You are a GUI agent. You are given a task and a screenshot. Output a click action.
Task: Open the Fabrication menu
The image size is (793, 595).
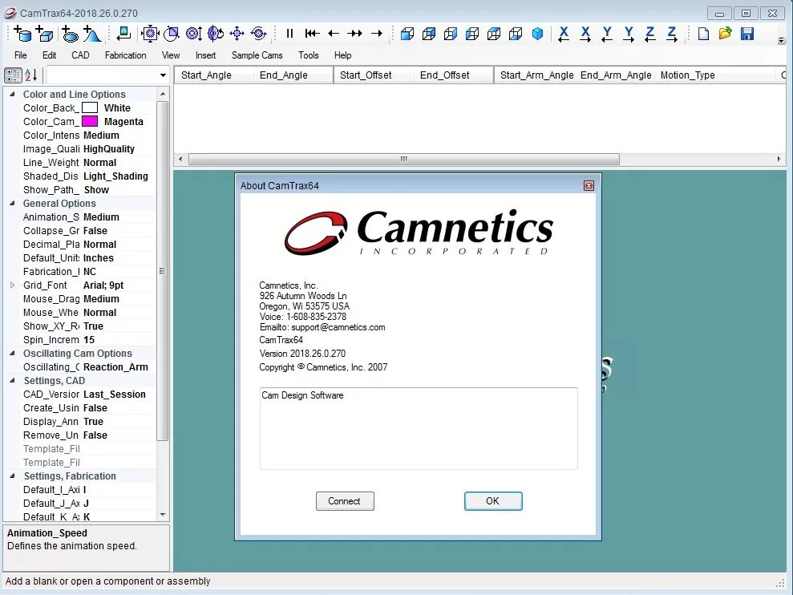(x=125, y=55)
